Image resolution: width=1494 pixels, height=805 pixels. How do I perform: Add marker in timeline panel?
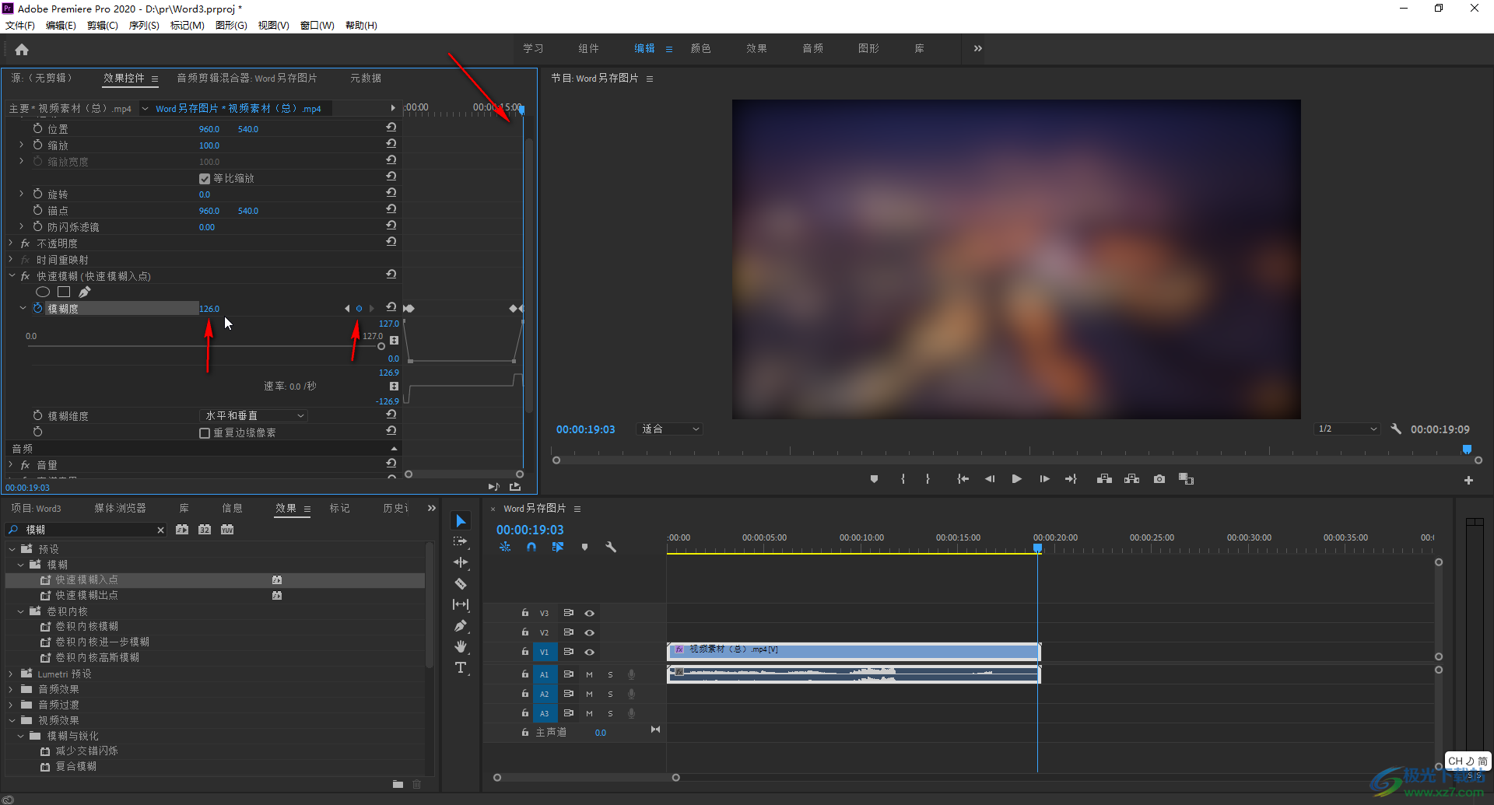pyautogui.click(x=584, y=548)
